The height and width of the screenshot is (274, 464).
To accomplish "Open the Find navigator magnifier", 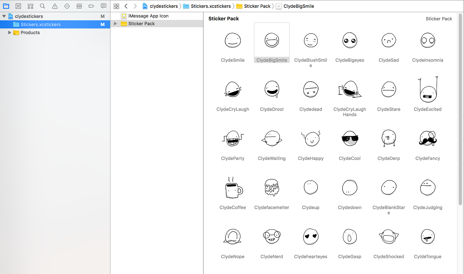I will tap(43, 6).
